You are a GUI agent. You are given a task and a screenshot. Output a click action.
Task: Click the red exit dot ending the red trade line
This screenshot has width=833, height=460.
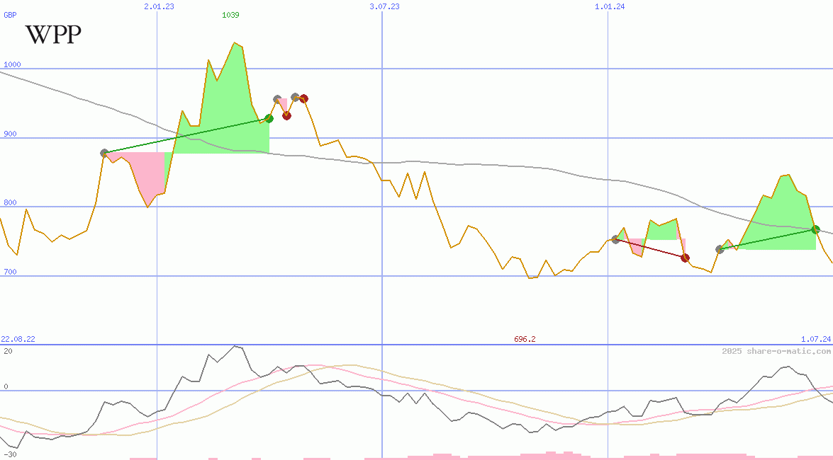686,258
